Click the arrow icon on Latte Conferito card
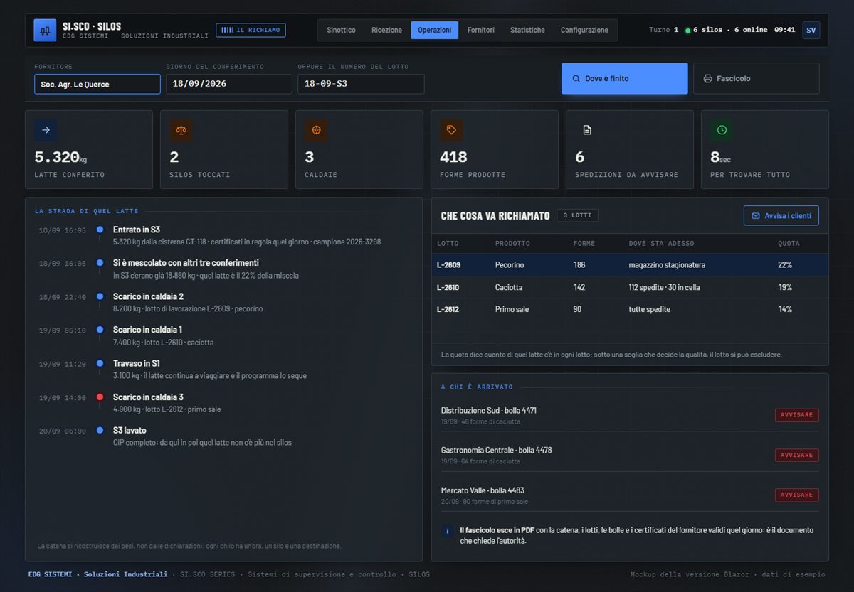The height and width of the screenshot is (592, 854). tap(46, 130)
